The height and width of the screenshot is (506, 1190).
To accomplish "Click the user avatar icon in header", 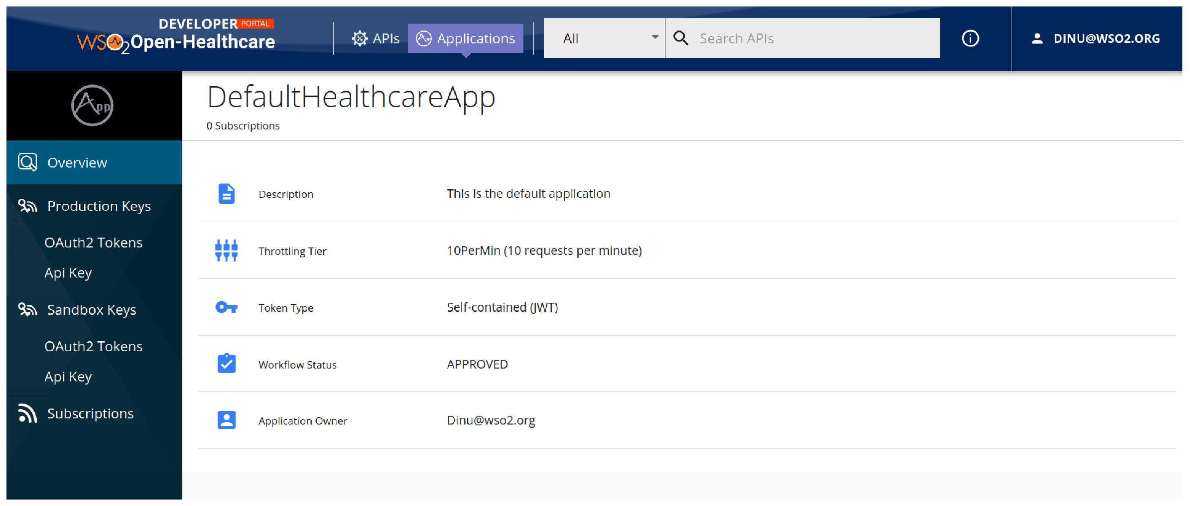I will (1037, 38).
